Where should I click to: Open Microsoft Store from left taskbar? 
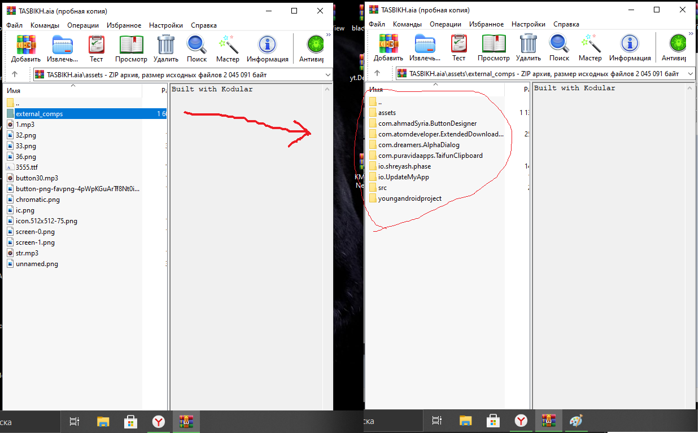point(130,421)
